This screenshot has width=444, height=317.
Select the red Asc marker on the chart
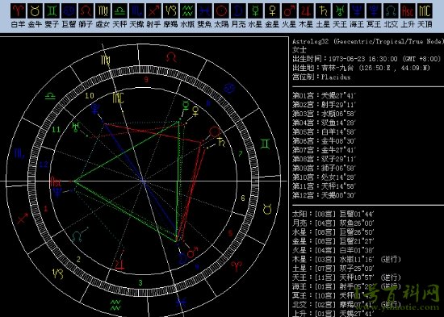point(55,181)
